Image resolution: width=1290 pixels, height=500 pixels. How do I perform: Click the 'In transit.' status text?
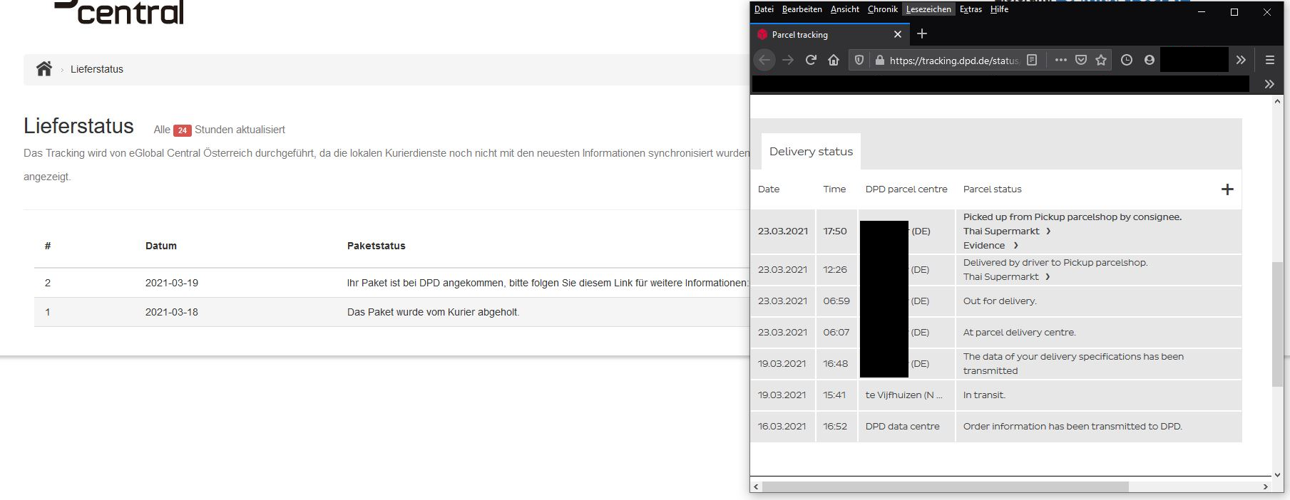tap(984, 395)
